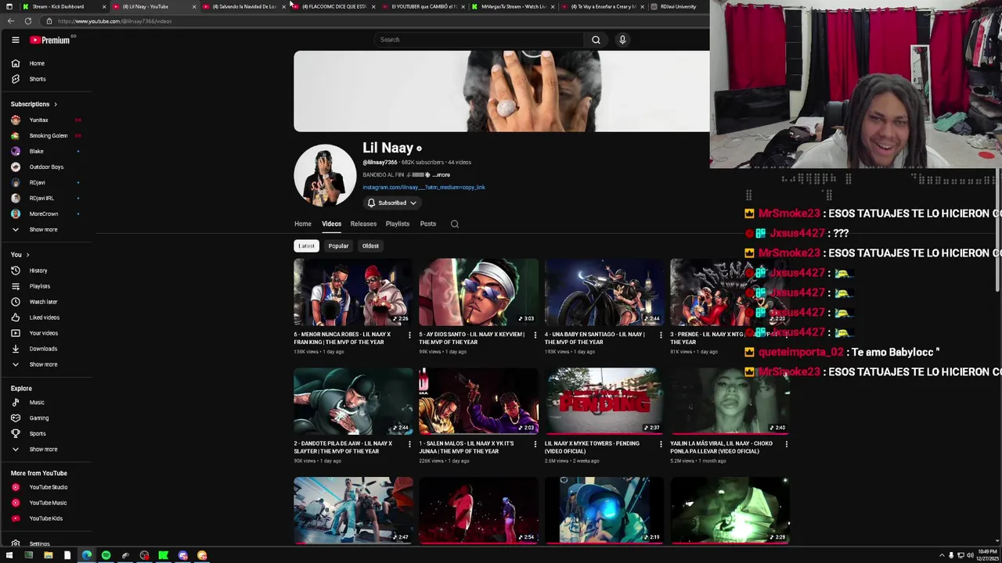Play Una Baby en Santiago video thumbnail
Image resolution: width=1002 pixels, height=563 pixels.
pyautogui.click(x=604, y=292)
